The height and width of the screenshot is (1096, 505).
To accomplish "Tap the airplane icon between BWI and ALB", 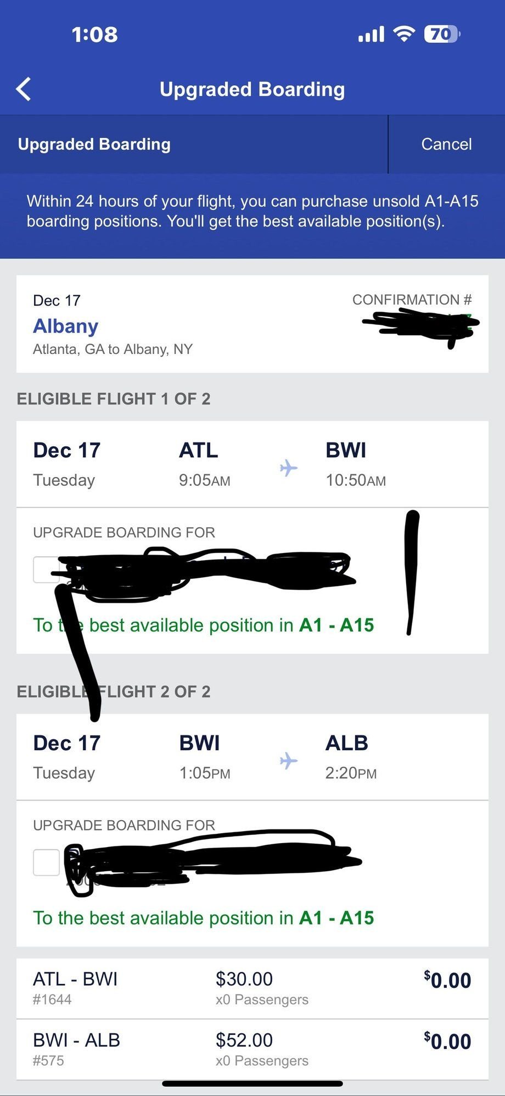I will tap(288, 761).
